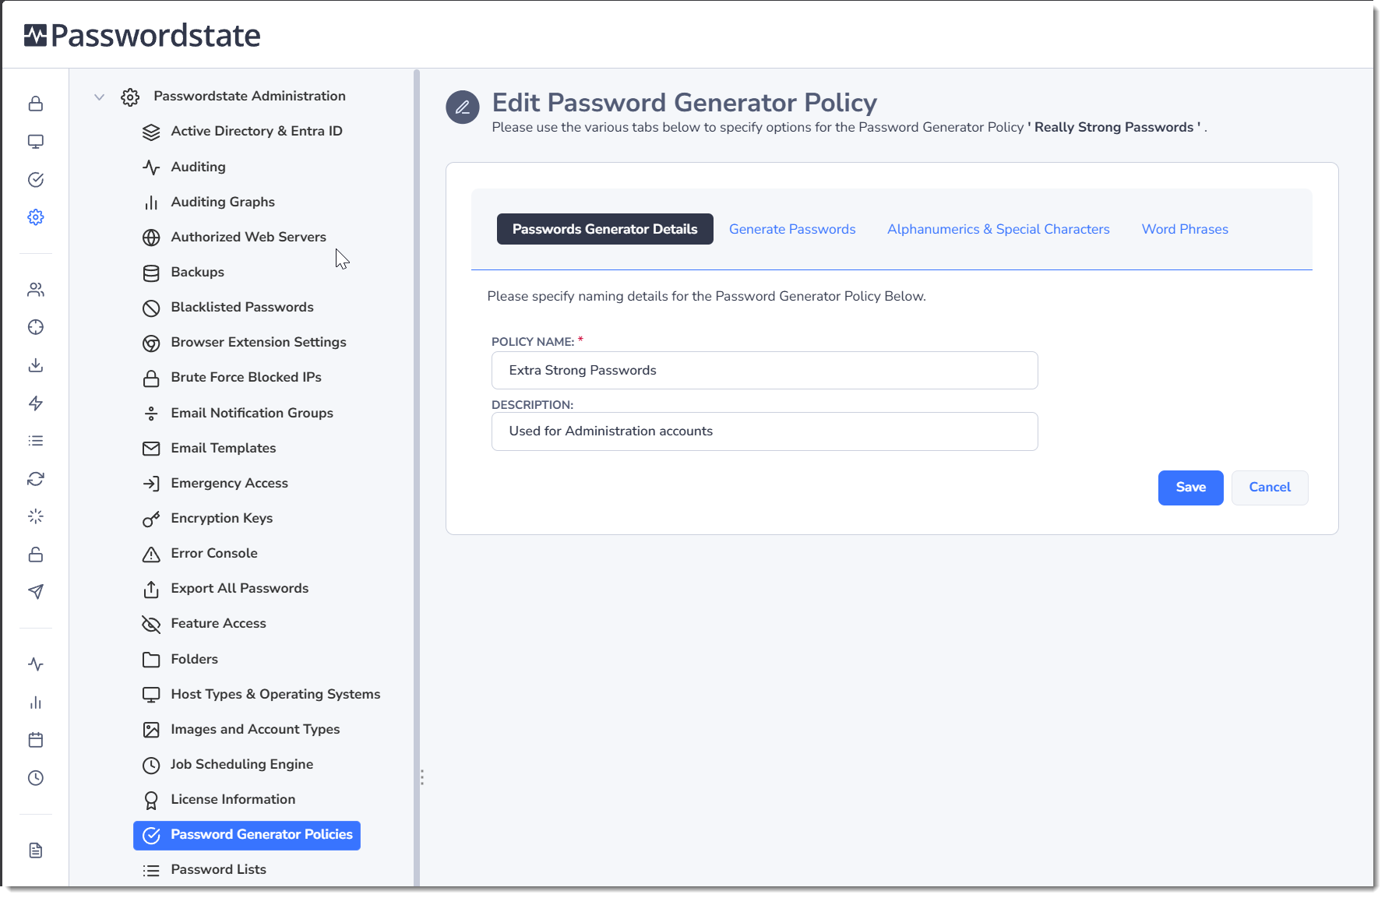Open Blacklisted Passwords
1385x898 pixels.
pyautogui.click(x=242, y=307)
